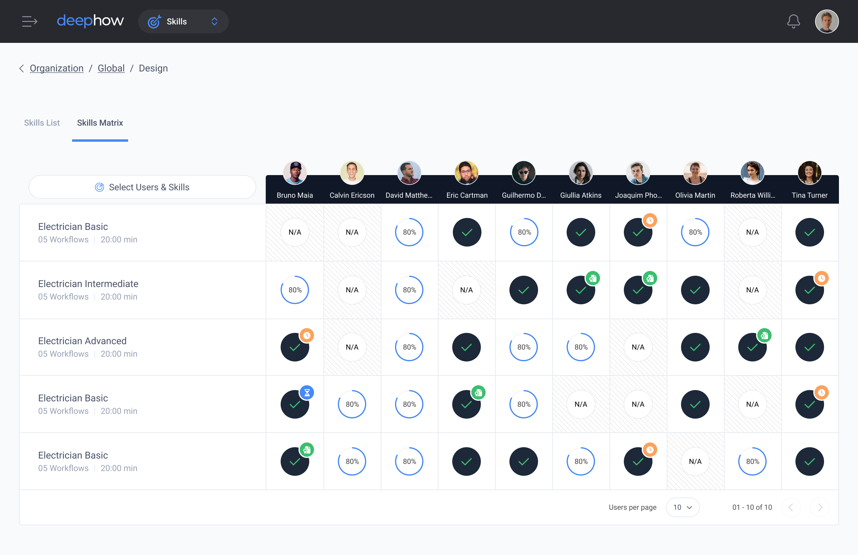Click Olivia Martin's checkmark in fourth row
The image size is (858, 555).
(695, 404)
